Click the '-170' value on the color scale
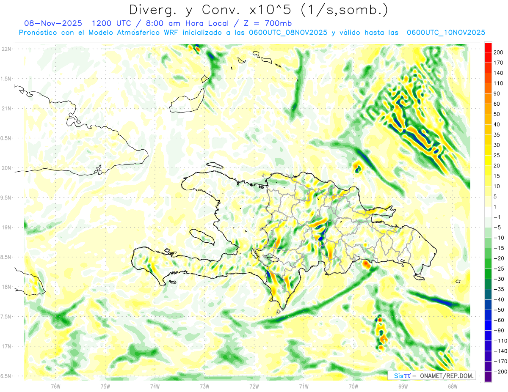The height and width of the screenshot is (392, 508). tap(501, 362)
